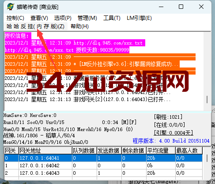Viewport: 215px width, 184px height.
Task: Click the HumSave:0 HeroSave:0 status line
Action: click(x=30, y=115)
